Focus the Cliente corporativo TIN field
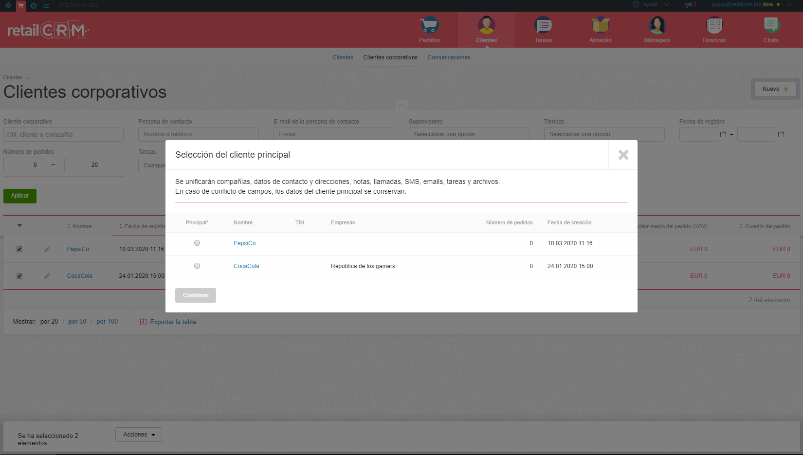This screenshot has width=803, height=455. coord(63,134)
